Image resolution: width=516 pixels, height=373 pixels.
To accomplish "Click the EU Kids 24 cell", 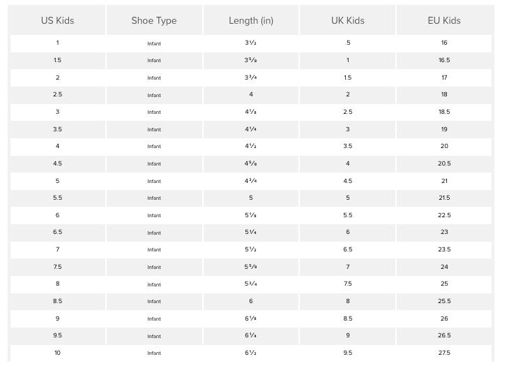I will click(444, 267).
